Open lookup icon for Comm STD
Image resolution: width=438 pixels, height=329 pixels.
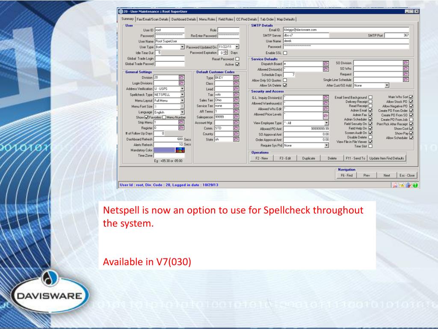tap(236, 128)
